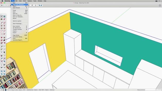Open the Apple menu
This screenshot has width=162, height=91.
pyautogui.click(x=2, y=1)
